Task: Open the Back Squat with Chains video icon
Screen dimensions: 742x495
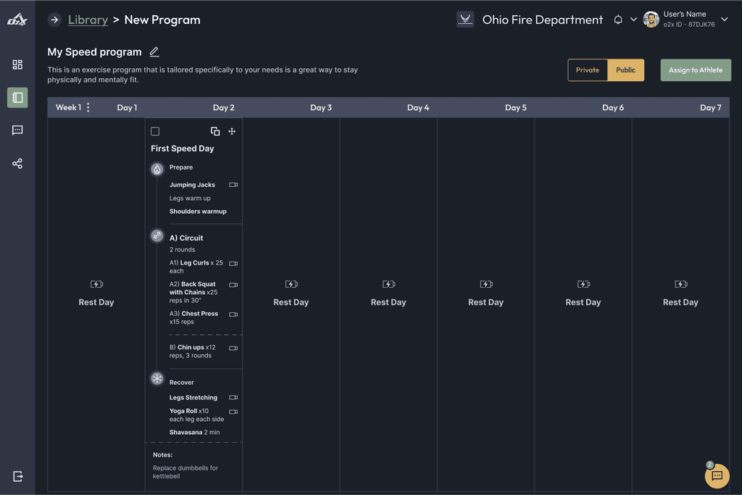Action: [x=233, y=285]
